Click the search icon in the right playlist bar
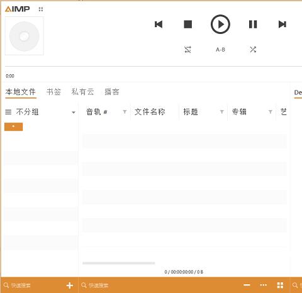This screenshot has height=293, width=302. pos(295,285)
